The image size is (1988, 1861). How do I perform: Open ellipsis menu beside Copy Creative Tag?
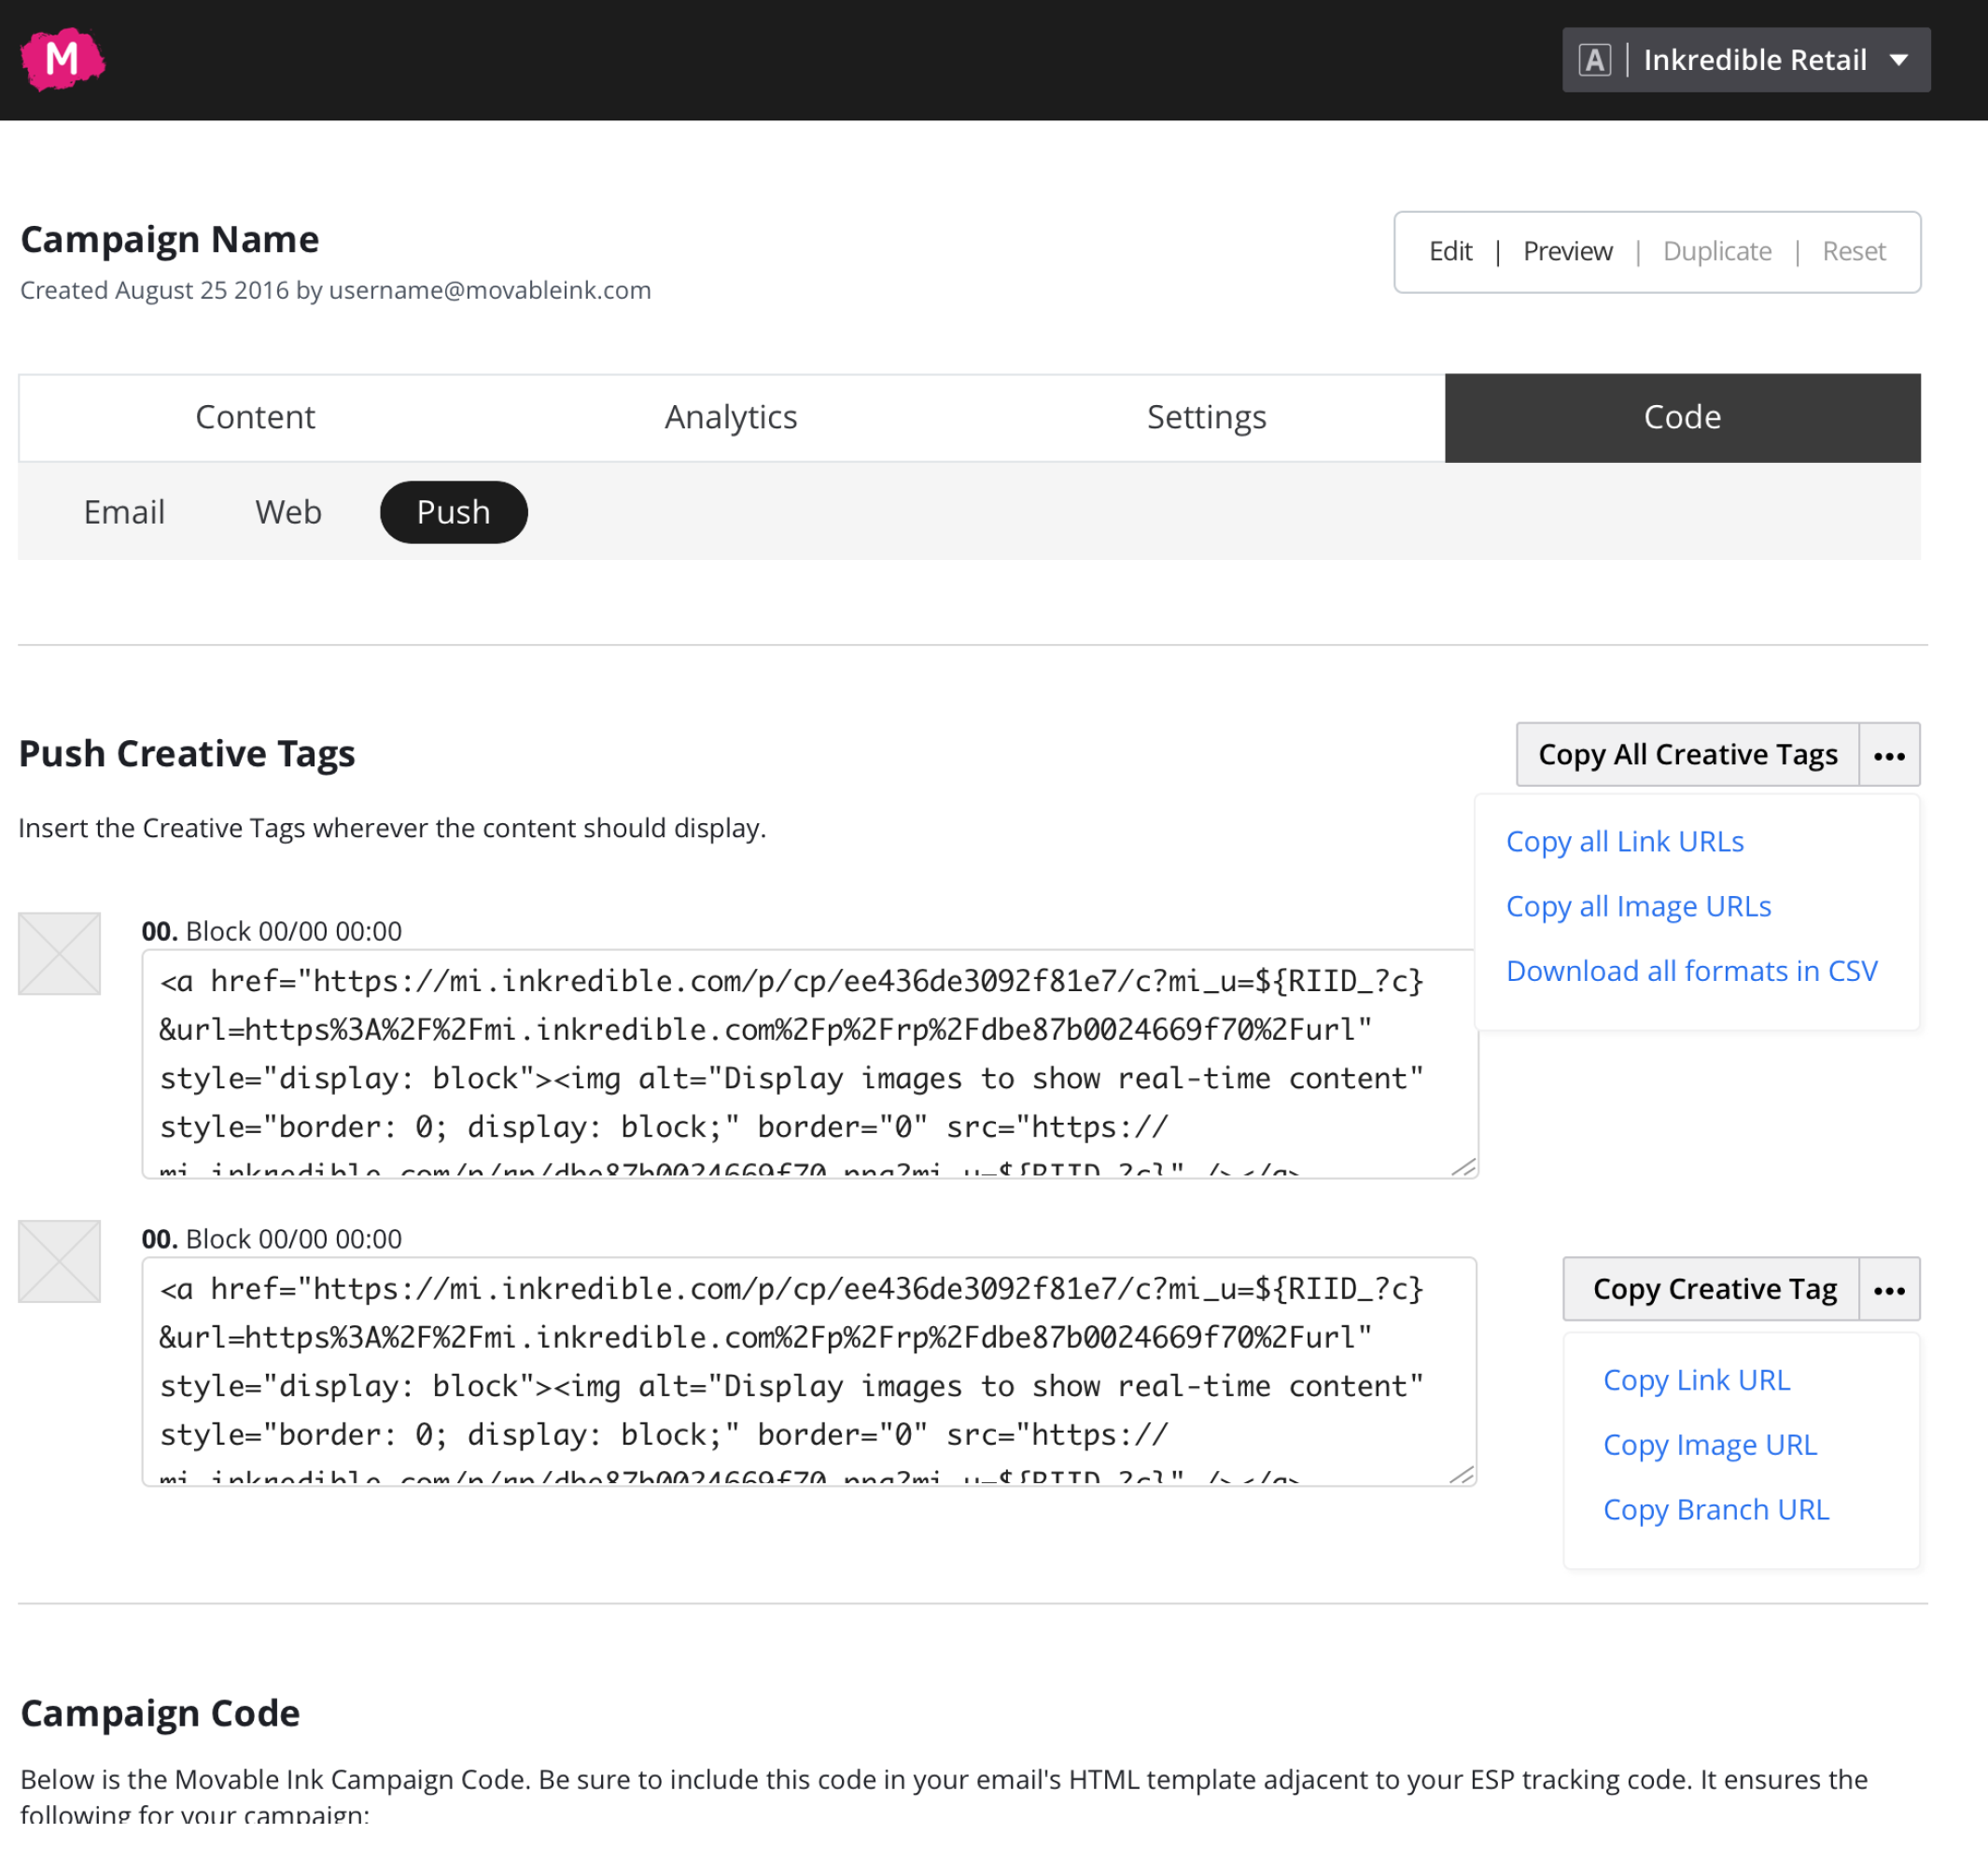tap(1888, 1289)
